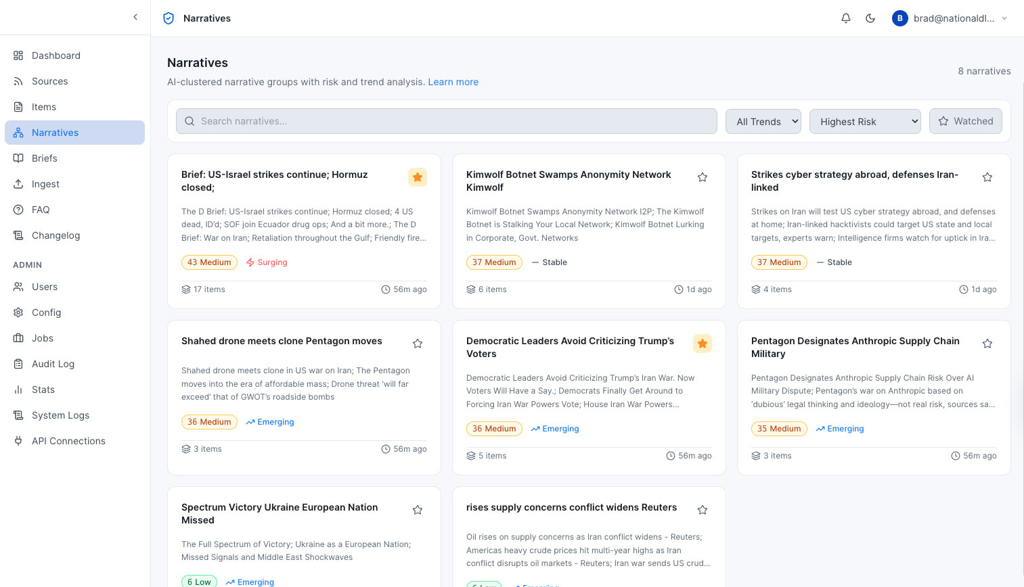Star the Kimwolf Botnet narrative
This screenshot has width=1024, height=587.
[x=703, y=177]
